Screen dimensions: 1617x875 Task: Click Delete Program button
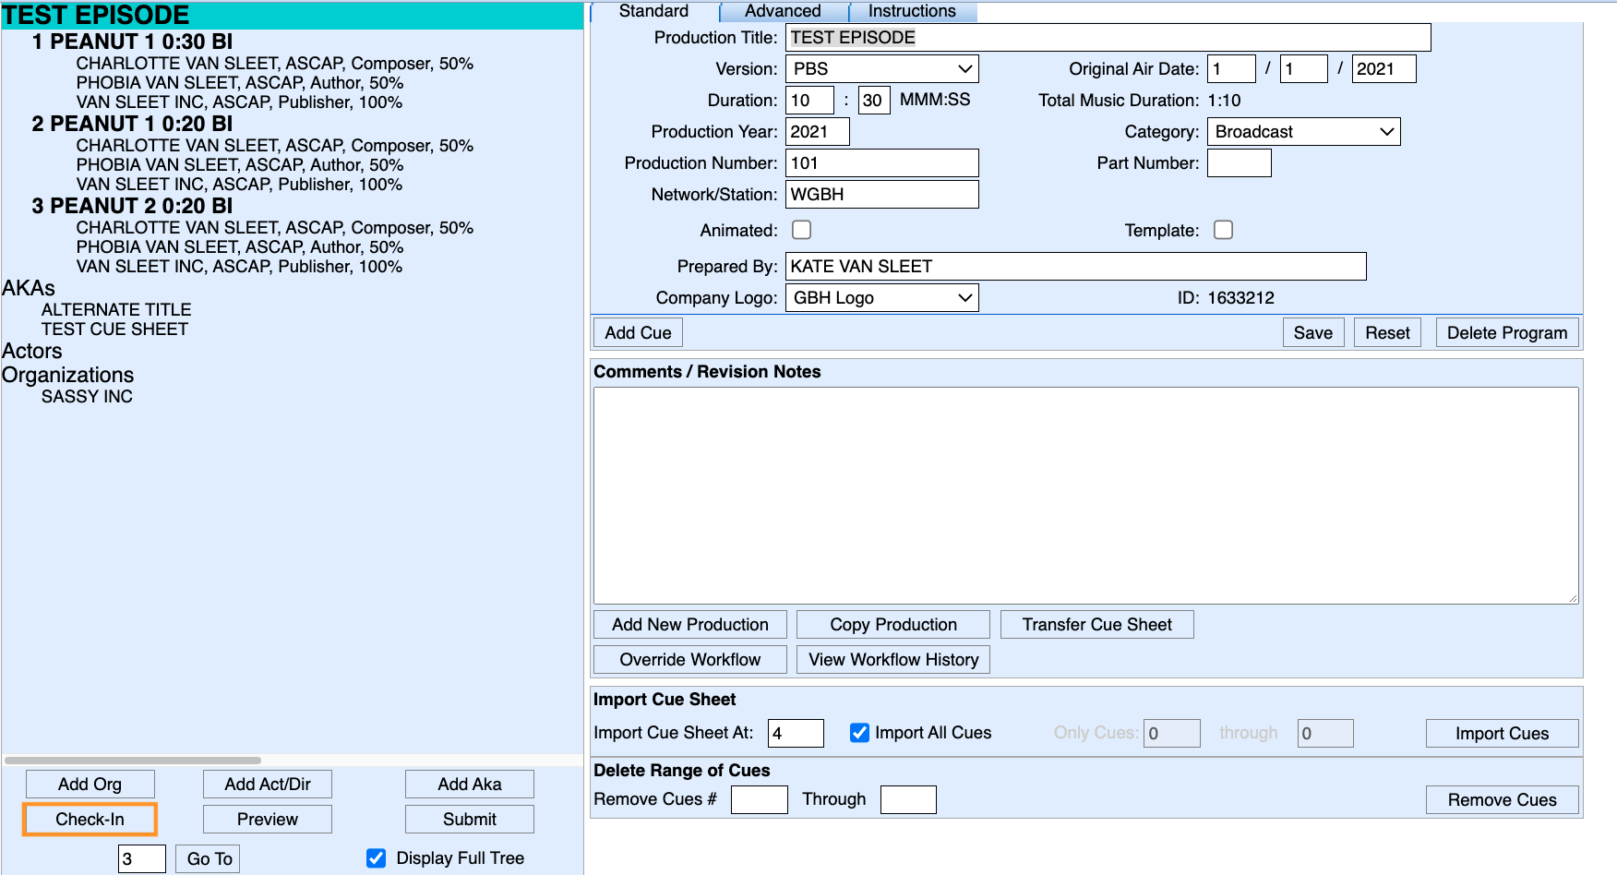coord(1507,333)
